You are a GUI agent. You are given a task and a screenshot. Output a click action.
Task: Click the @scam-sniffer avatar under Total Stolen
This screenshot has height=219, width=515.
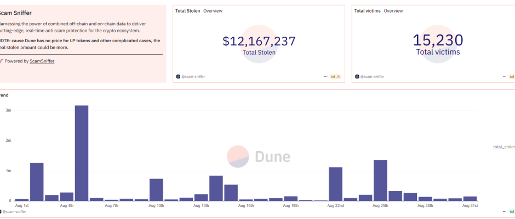coord(178,77)
